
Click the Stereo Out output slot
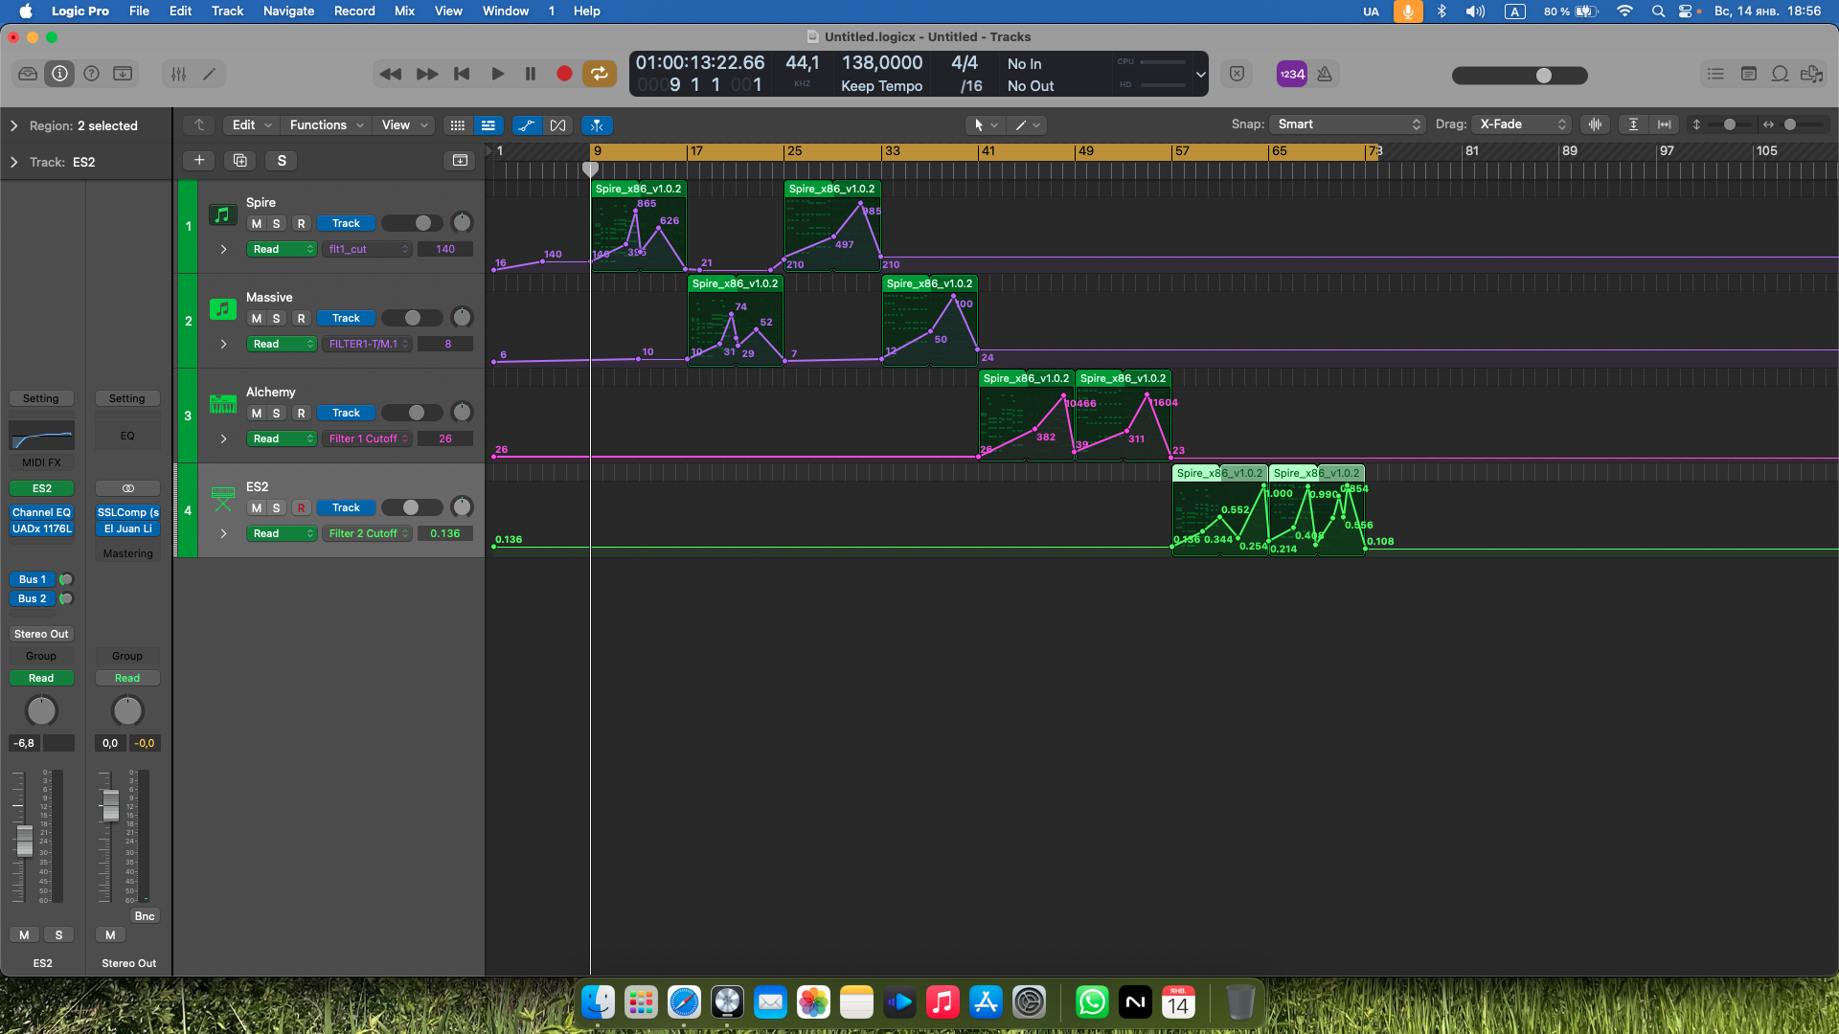pos(42,634)
